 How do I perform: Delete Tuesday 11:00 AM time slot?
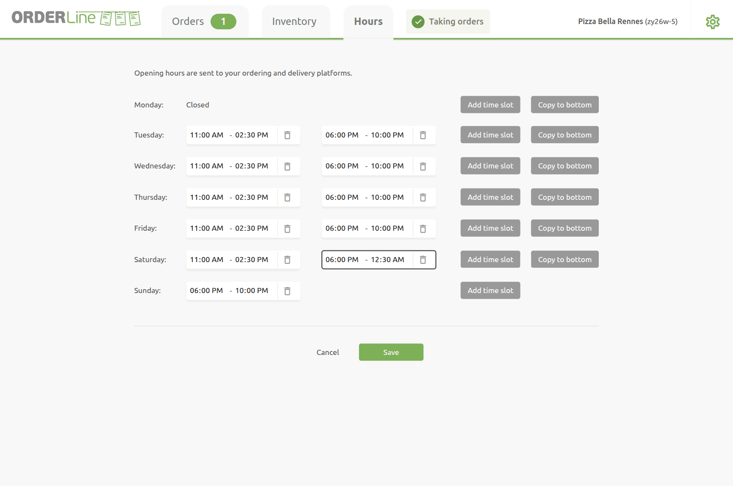click(x=287, y=135)
